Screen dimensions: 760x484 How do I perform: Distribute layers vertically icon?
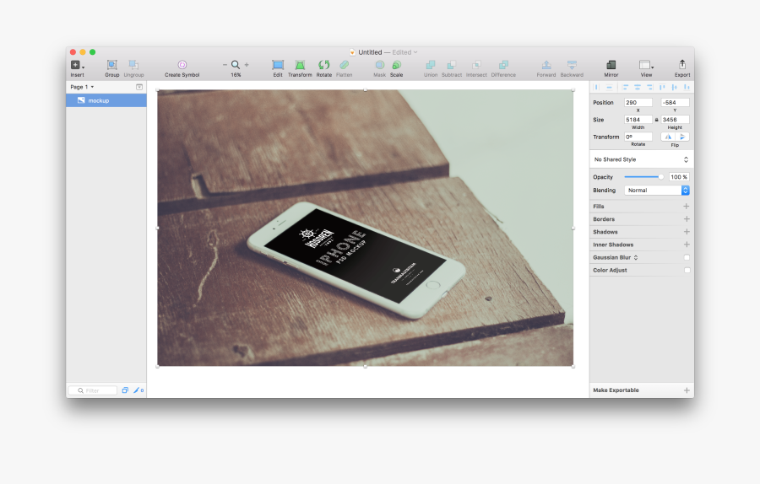pos(609,87)
